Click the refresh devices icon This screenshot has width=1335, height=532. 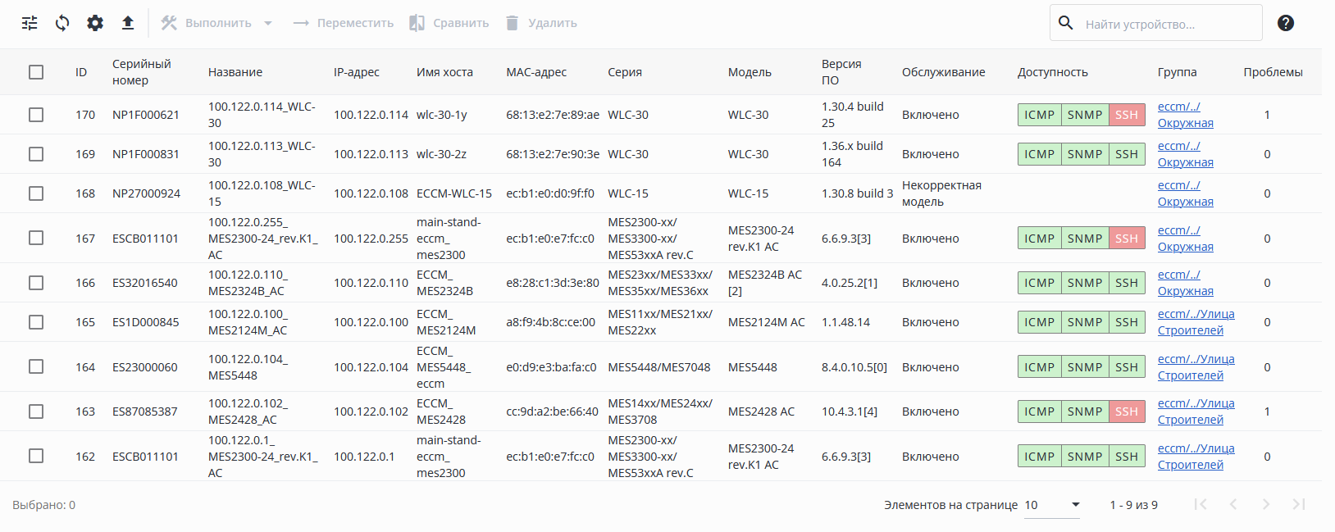coord(62,23)
